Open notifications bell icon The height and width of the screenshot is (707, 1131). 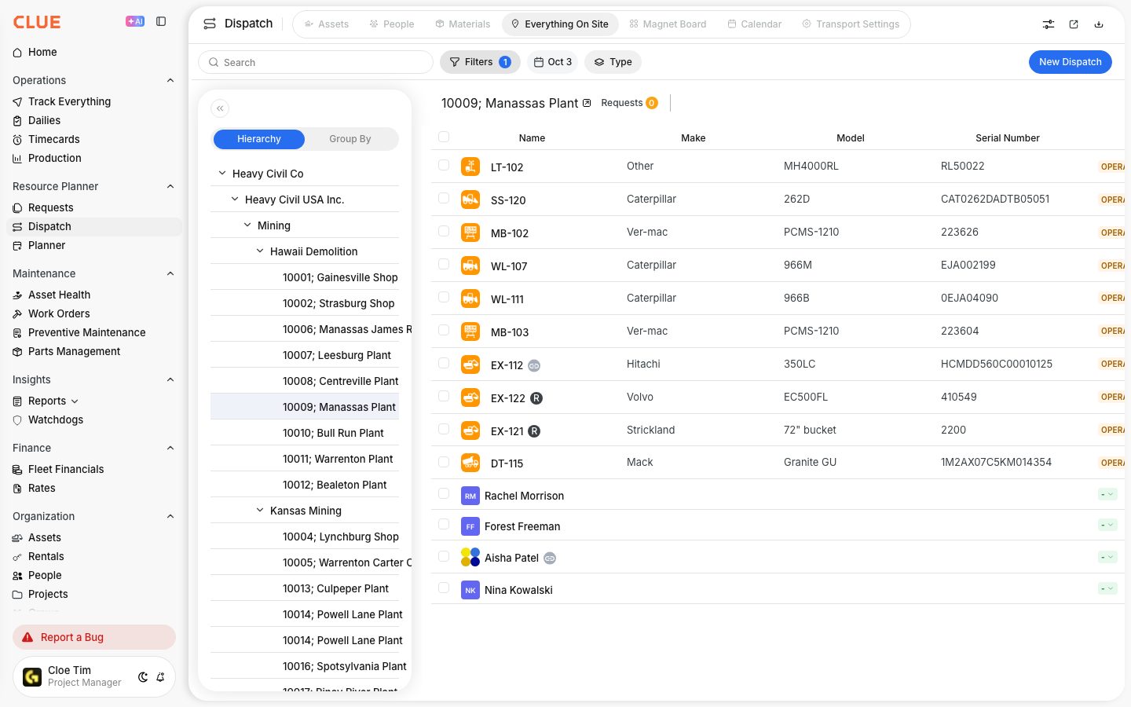(160, 677)
